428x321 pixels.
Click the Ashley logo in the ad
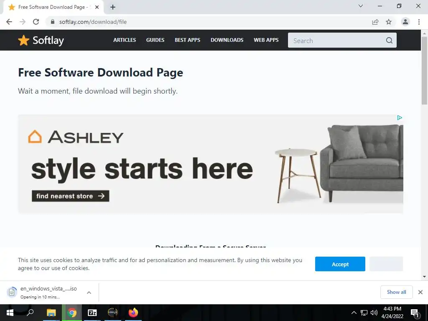(76, 137)
